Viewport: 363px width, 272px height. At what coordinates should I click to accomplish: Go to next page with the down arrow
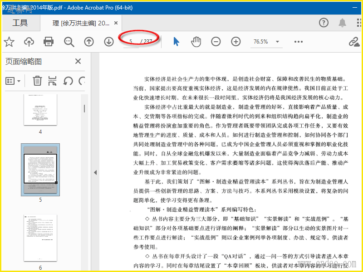[x=109, y=42]
